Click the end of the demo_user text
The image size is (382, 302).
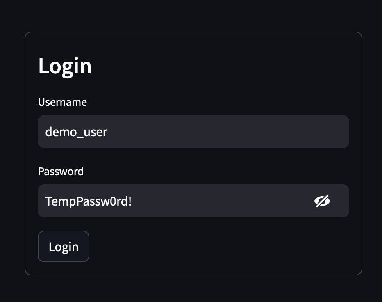point(107,131)
